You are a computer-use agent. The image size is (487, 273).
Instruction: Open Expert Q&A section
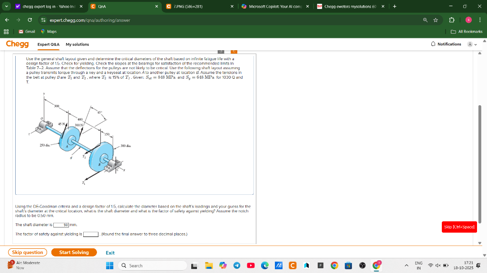(49, 44)
